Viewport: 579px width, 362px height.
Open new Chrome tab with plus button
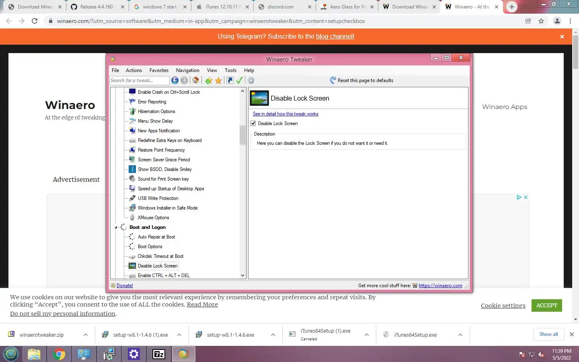coord(512,7)
